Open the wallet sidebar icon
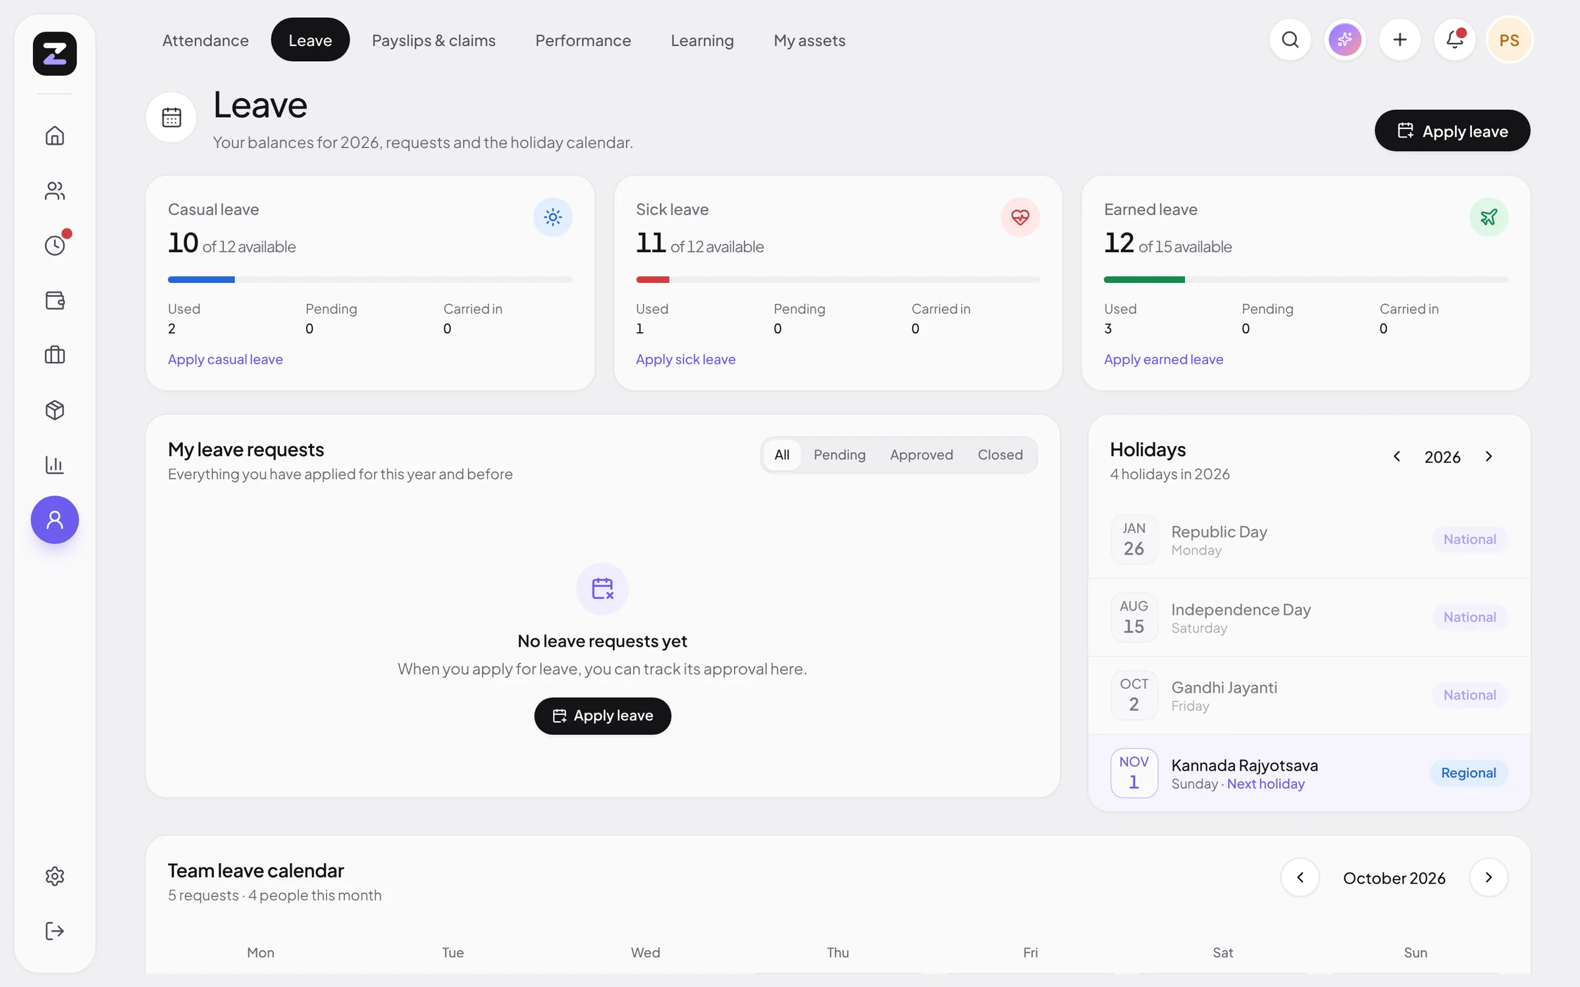This screenshot has width=1580, height=987. coord(55,300)
